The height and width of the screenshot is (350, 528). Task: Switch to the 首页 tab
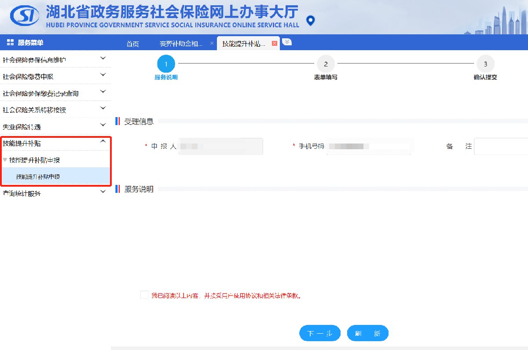coord(132,44)
